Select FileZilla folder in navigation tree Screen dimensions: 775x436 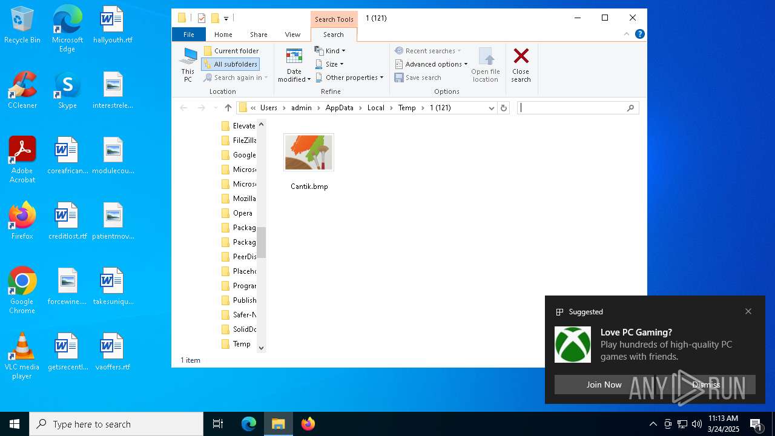tap(239, 140)
